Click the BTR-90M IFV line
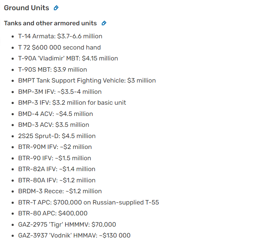Viewport: 263px width, 247px height. pos(55,147)
